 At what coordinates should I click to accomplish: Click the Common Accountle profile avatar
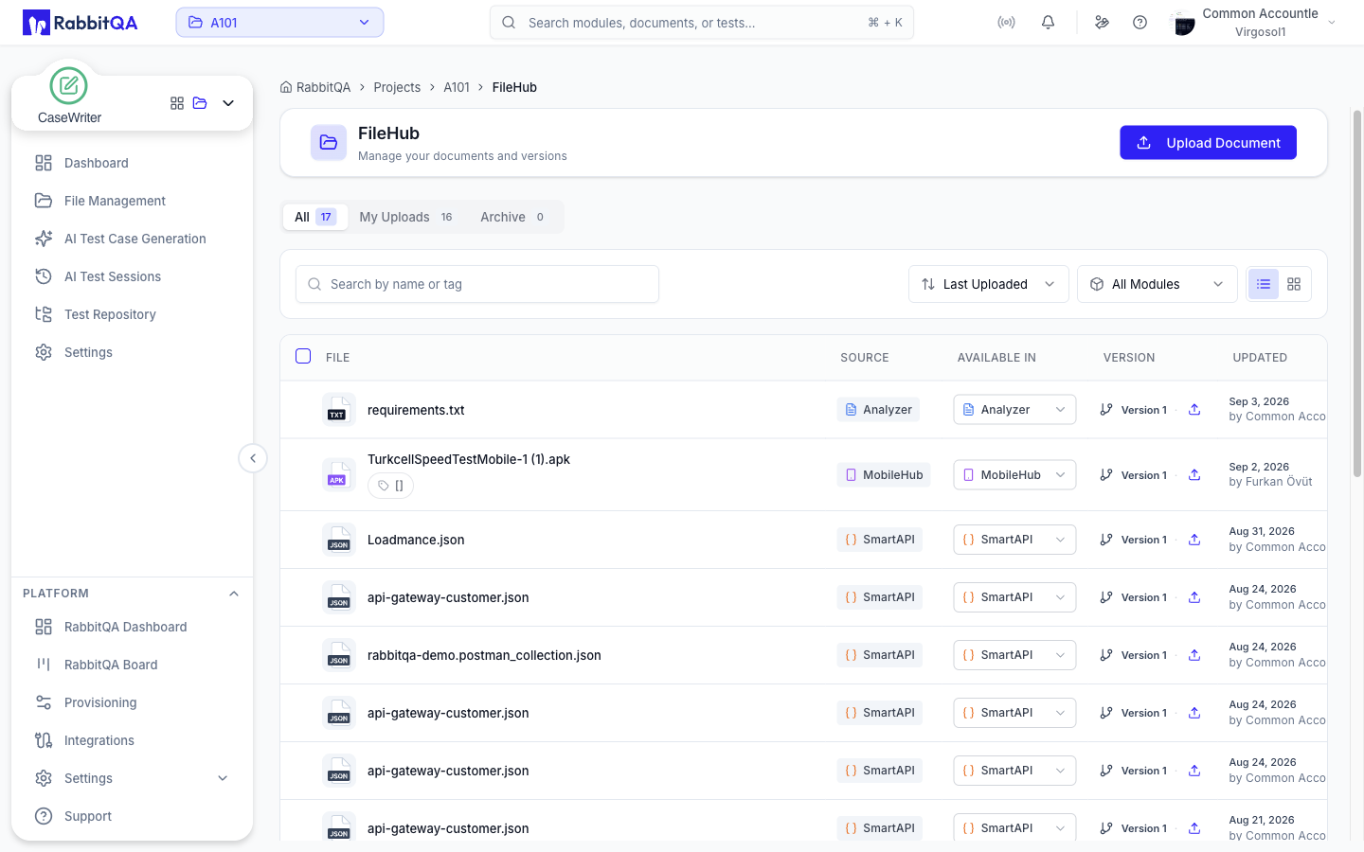coord(1183,24)
